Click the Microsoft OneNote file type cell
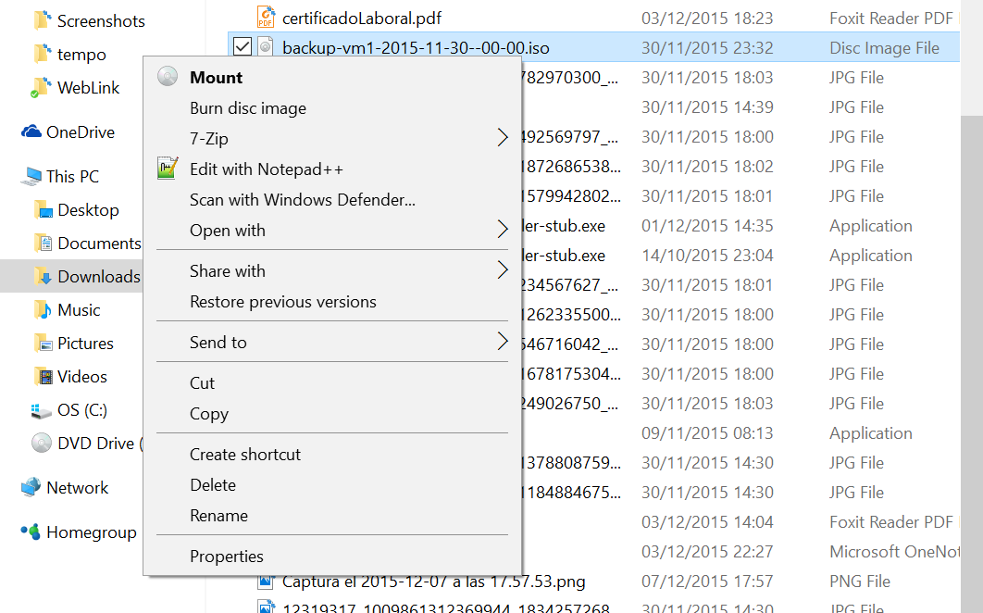This screenshot has width=983, height=613. [x=894, y=552]
